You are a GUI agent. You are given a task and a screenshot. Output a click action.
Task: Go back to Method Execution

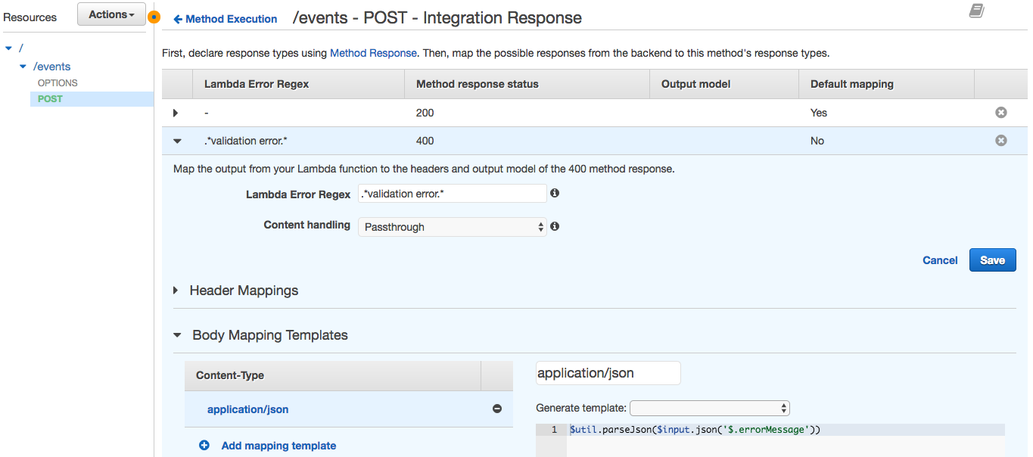point(226,19)
